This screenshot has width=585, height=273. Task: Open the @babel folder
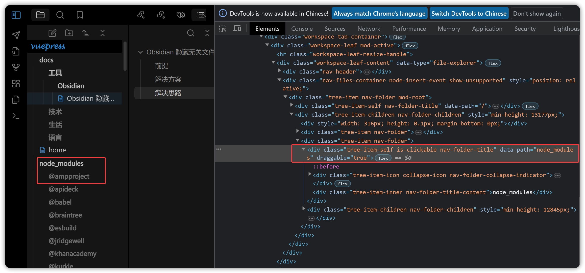click(x=60, y=202)
